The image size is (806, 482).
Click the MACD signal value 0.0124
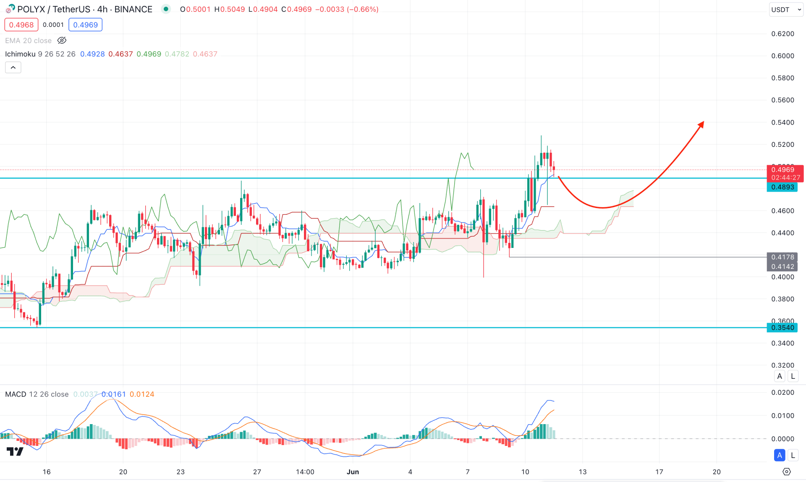(142, 394)
